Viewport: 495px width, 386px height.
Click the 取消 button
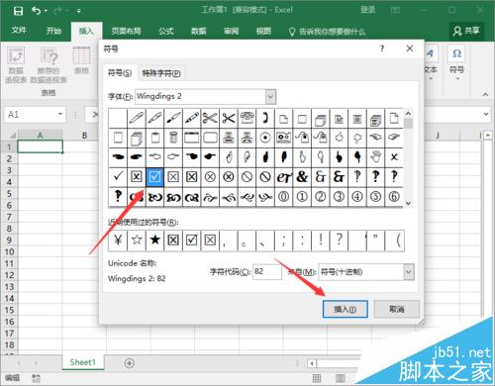397,309
